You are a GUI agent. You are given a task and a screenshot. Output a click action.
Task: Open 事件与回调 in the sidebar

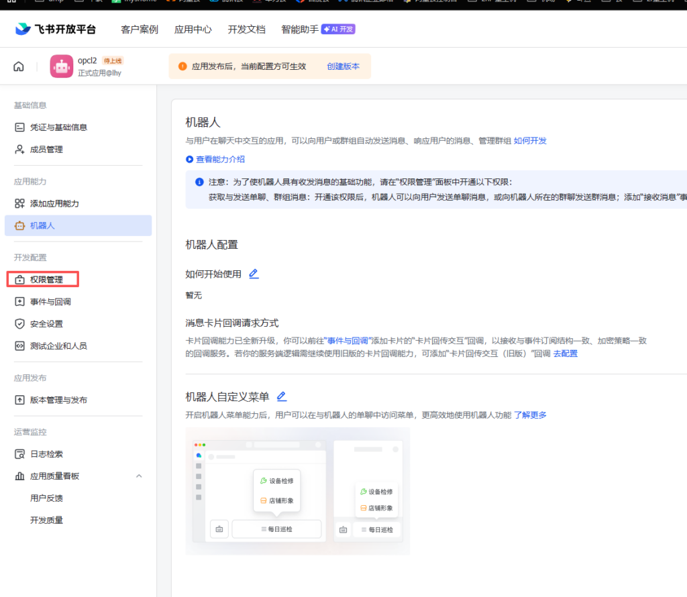click(50, 302)
